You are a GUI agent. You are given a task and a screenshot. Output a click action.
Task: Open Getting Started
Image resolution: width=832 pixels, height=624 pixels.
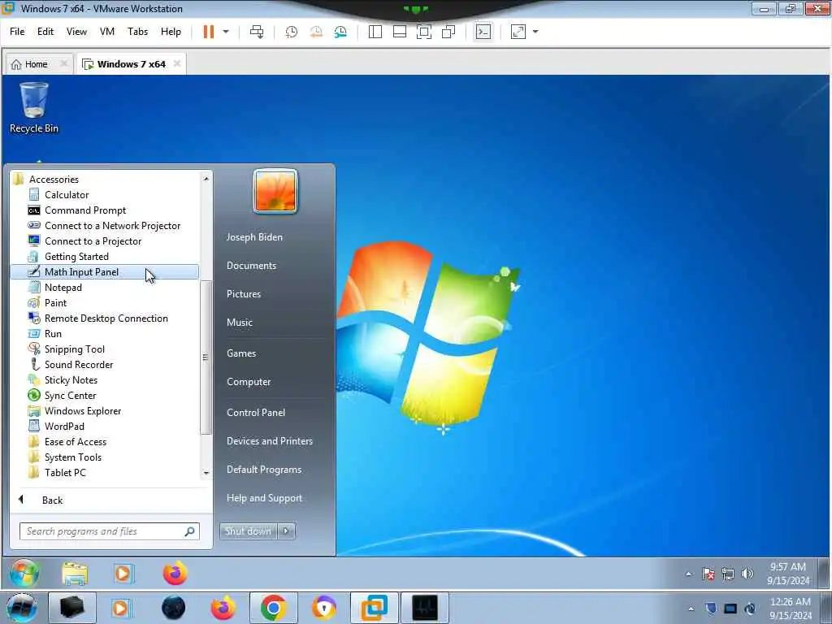(76, 256)
